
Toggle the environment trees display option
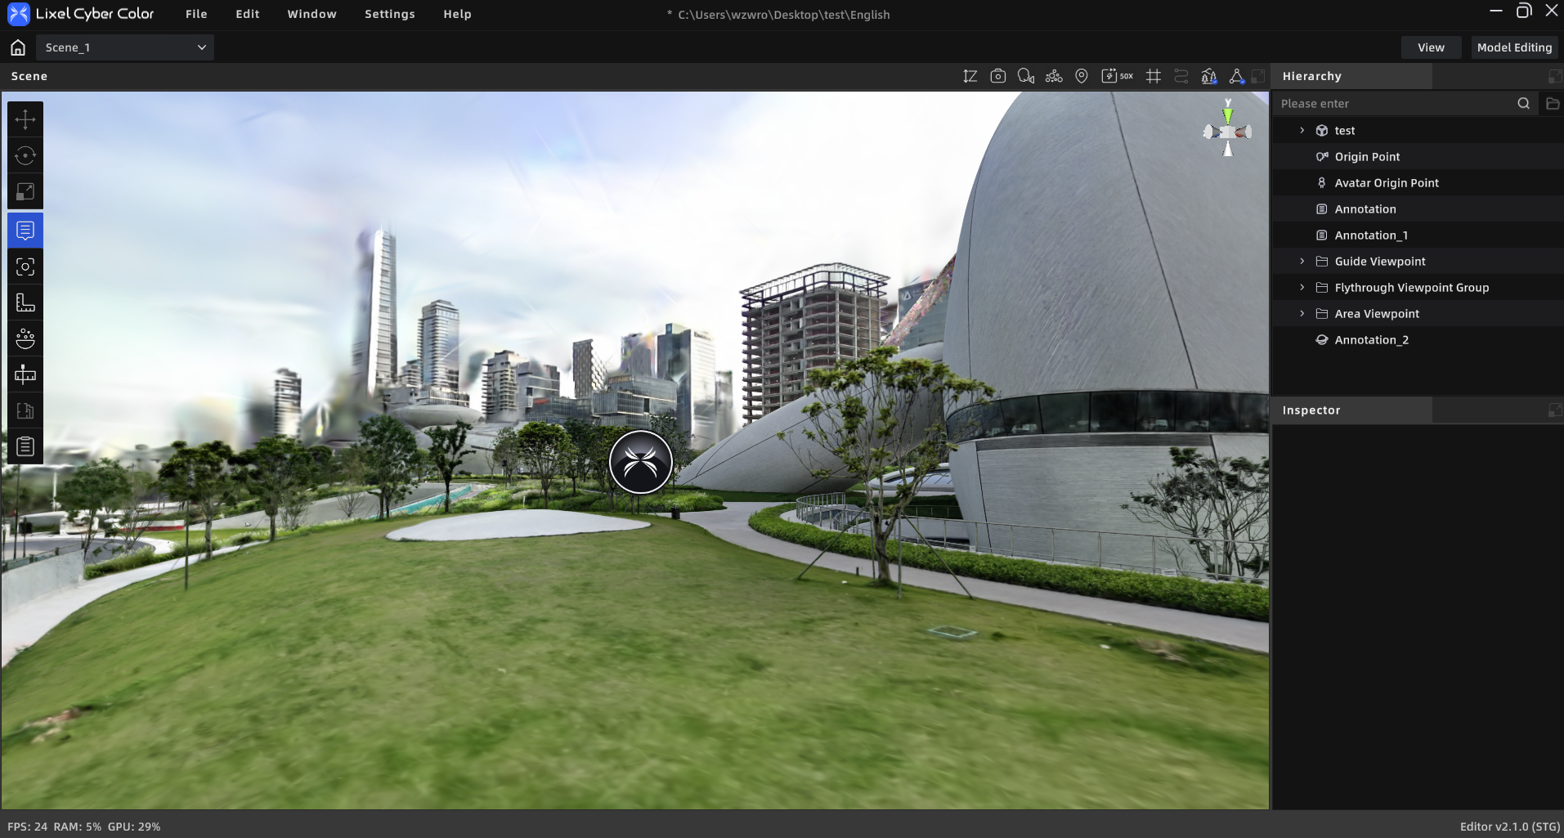pyautogui.click(x=1209, y=76)
